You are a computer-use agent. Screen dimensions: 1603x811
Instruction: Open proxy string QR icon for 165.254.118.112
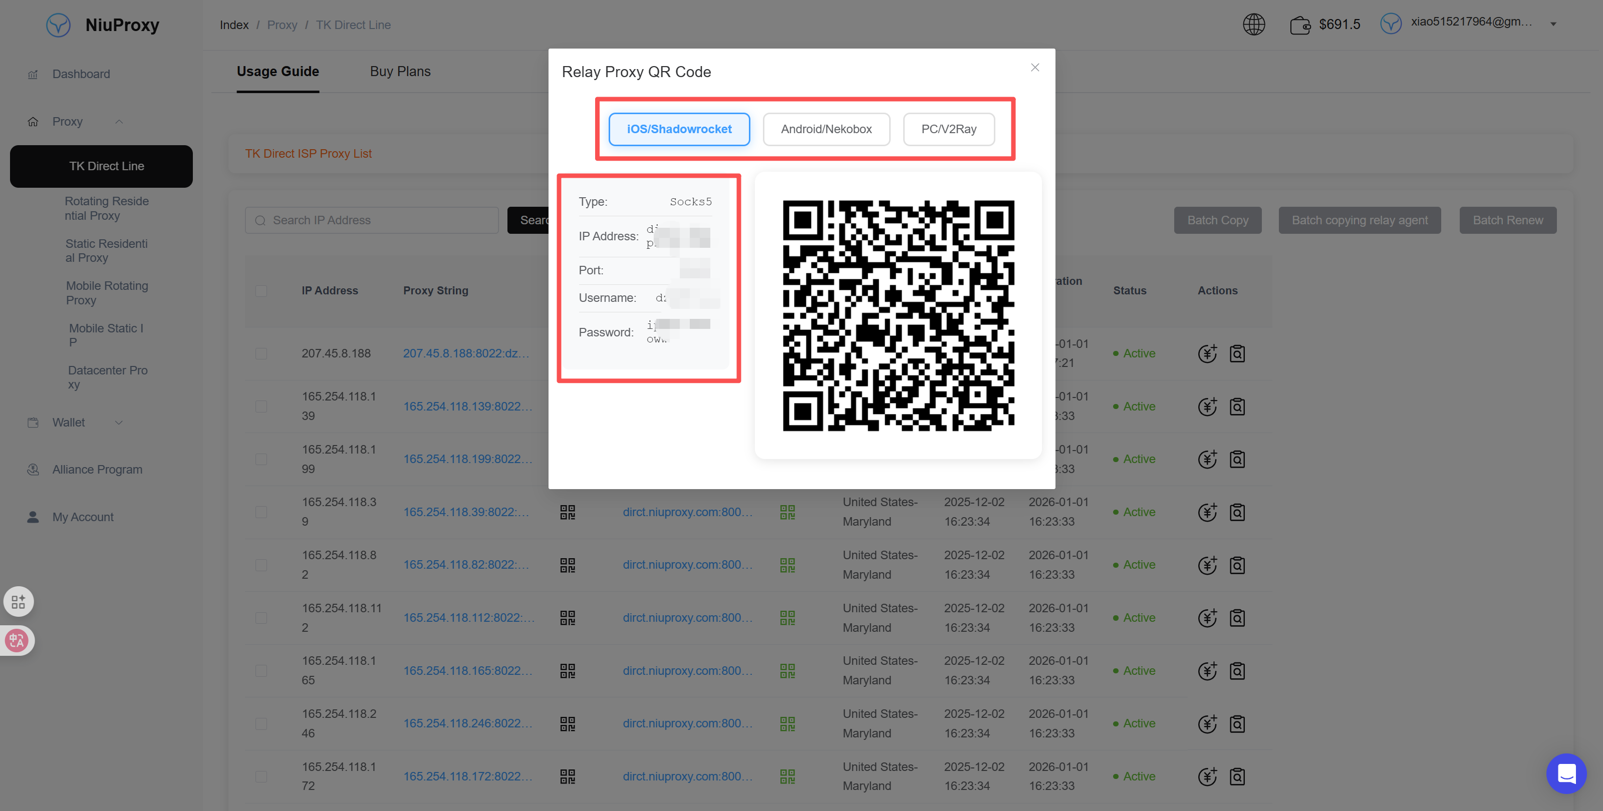coord(568,618)
